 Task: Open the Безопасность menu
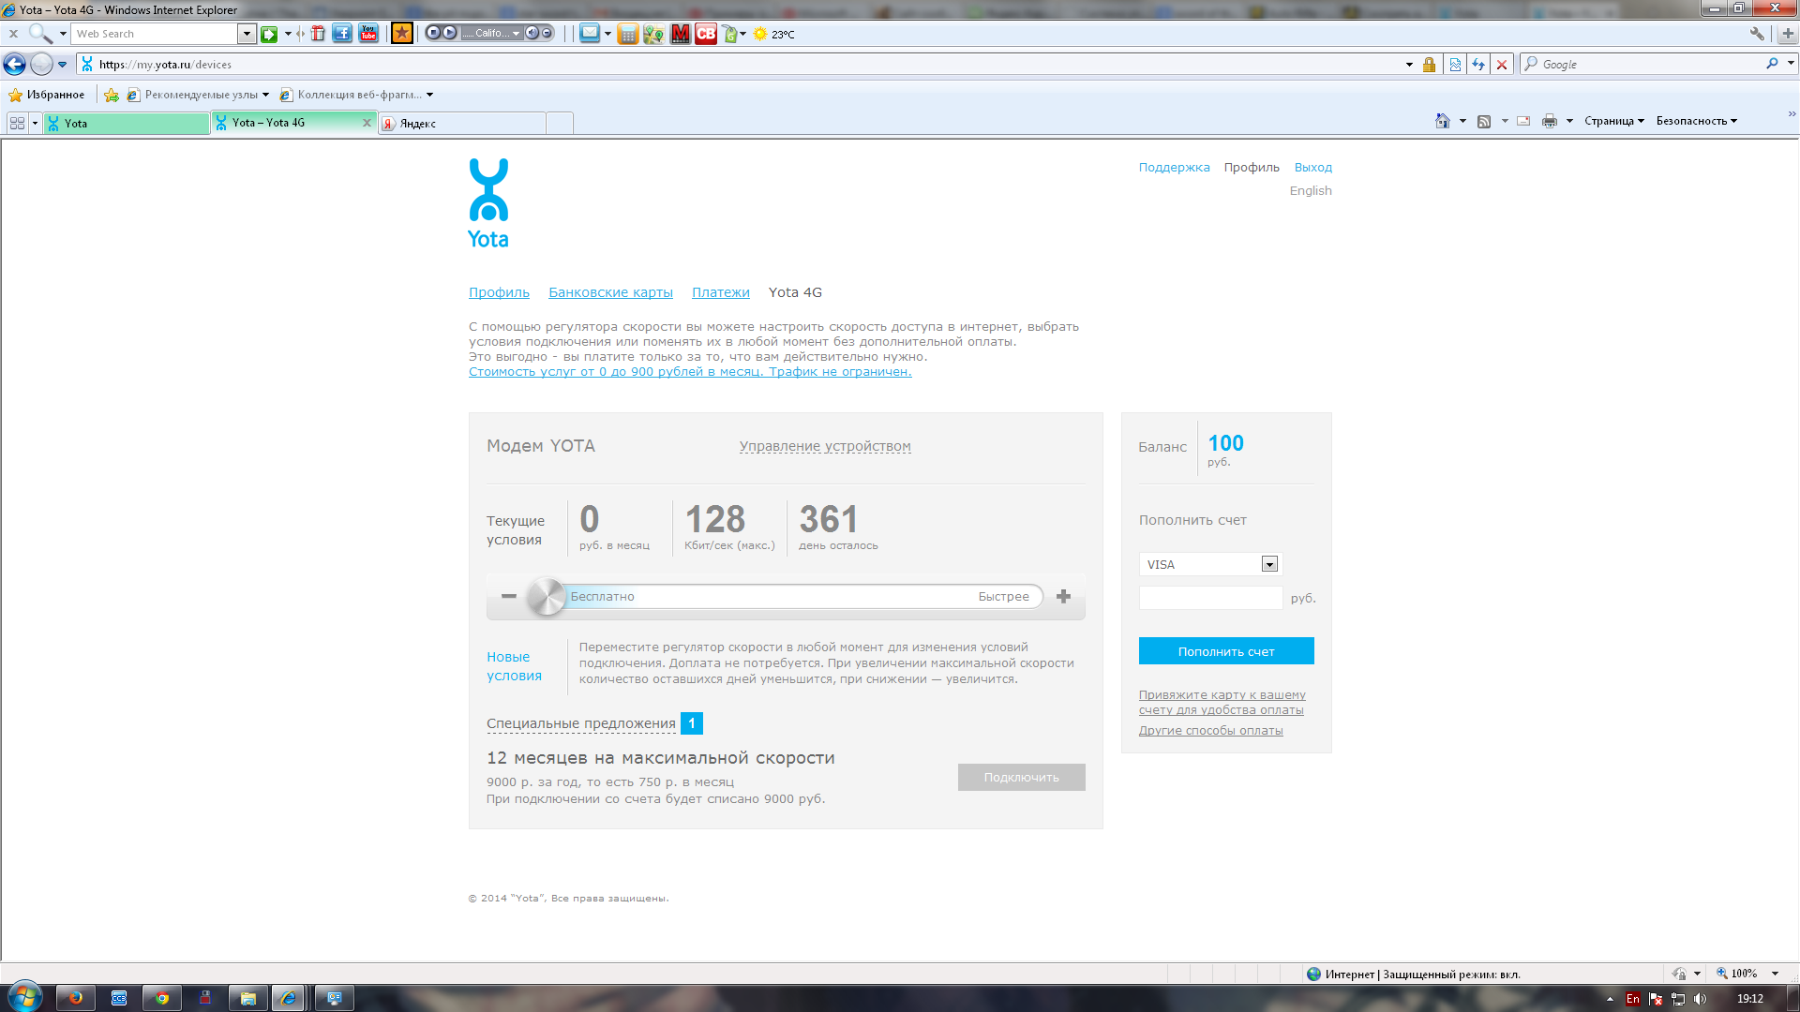coord(1697,121)
